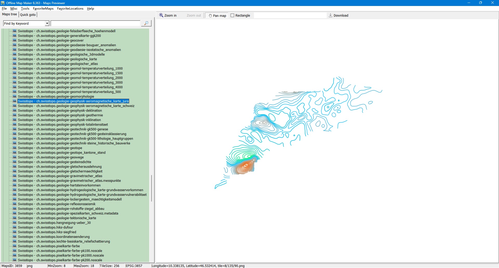Click the maps tree vertical scrollbar thumb
The width and height of the screenshot is (499, 268).
(152, 188)
